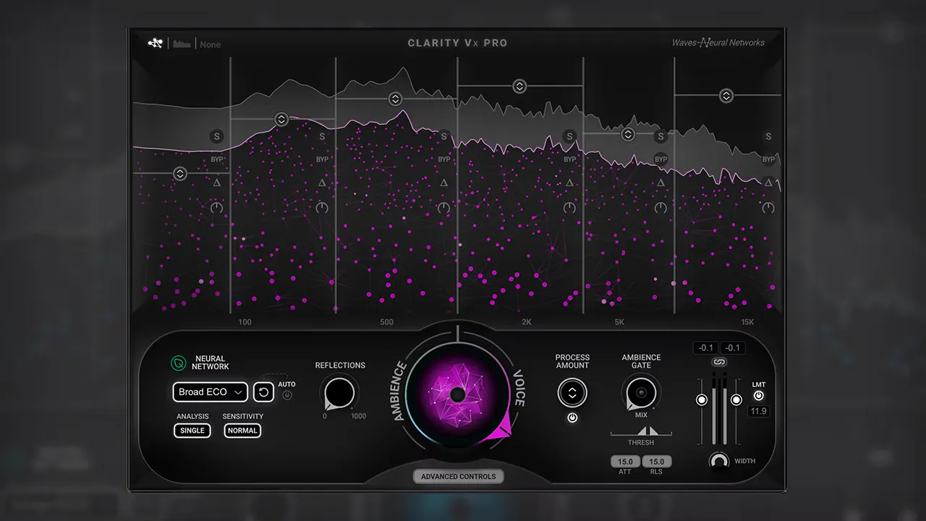Bypass the first band with BYP
This screenshot has width=926, height=521.
[x=217, y=159]
